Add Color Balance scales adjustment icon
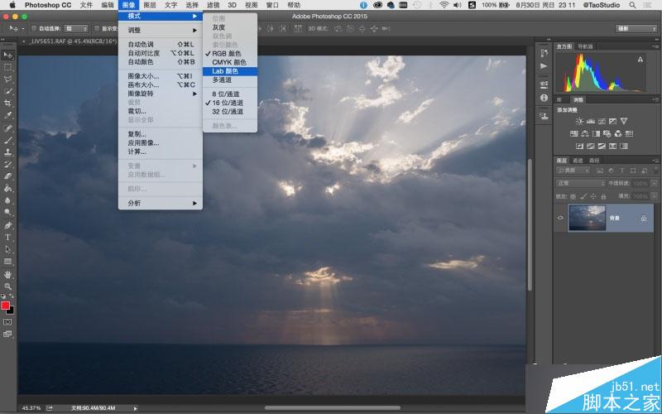 pos(585,133)
